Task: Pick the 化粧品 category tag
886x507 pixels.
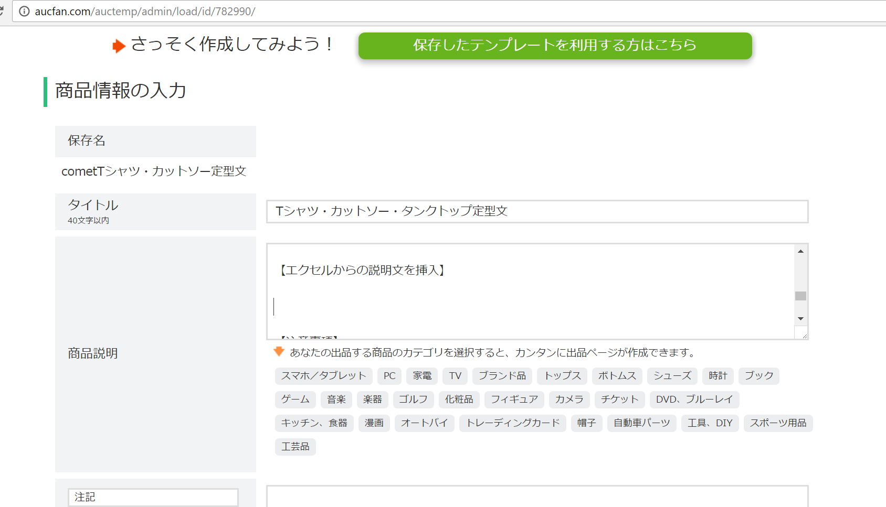Action: pyautogui.click(x=459, y=400)
